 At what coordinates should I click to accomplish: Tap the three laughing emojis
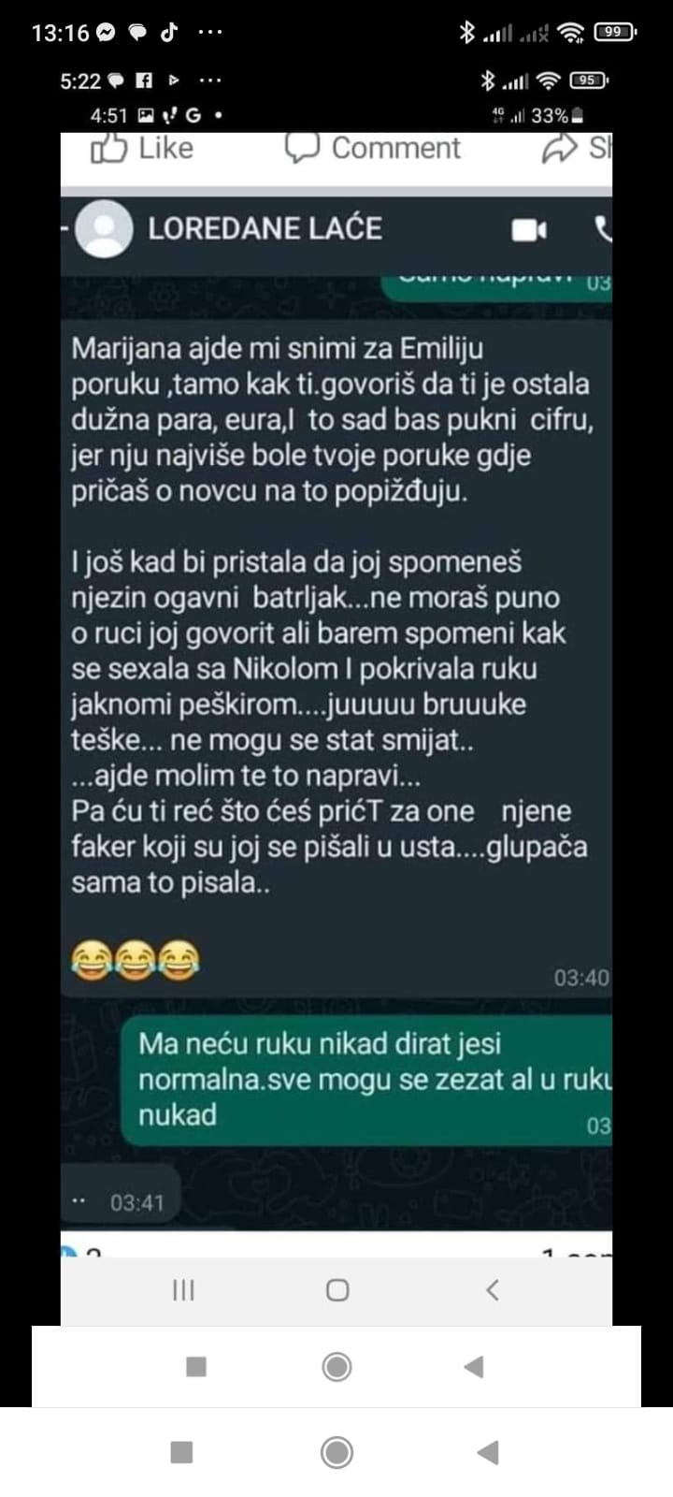tap(135, 961)
